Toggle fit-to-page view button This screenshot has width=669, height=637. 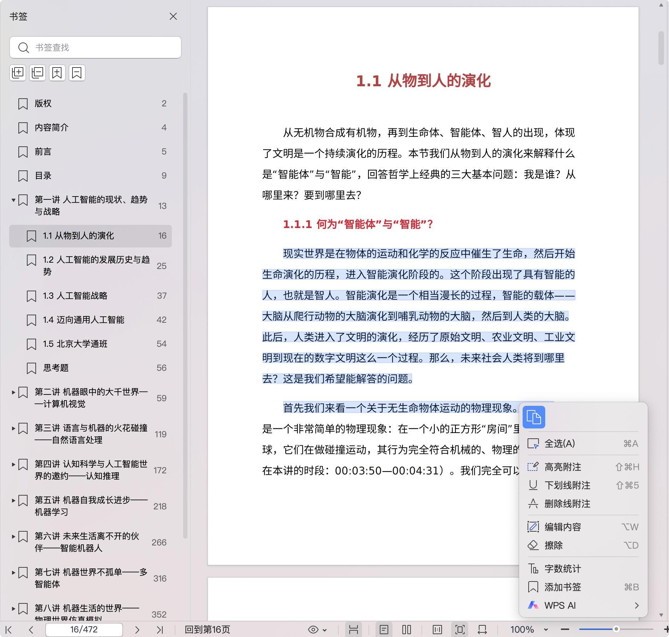(460, 630)
